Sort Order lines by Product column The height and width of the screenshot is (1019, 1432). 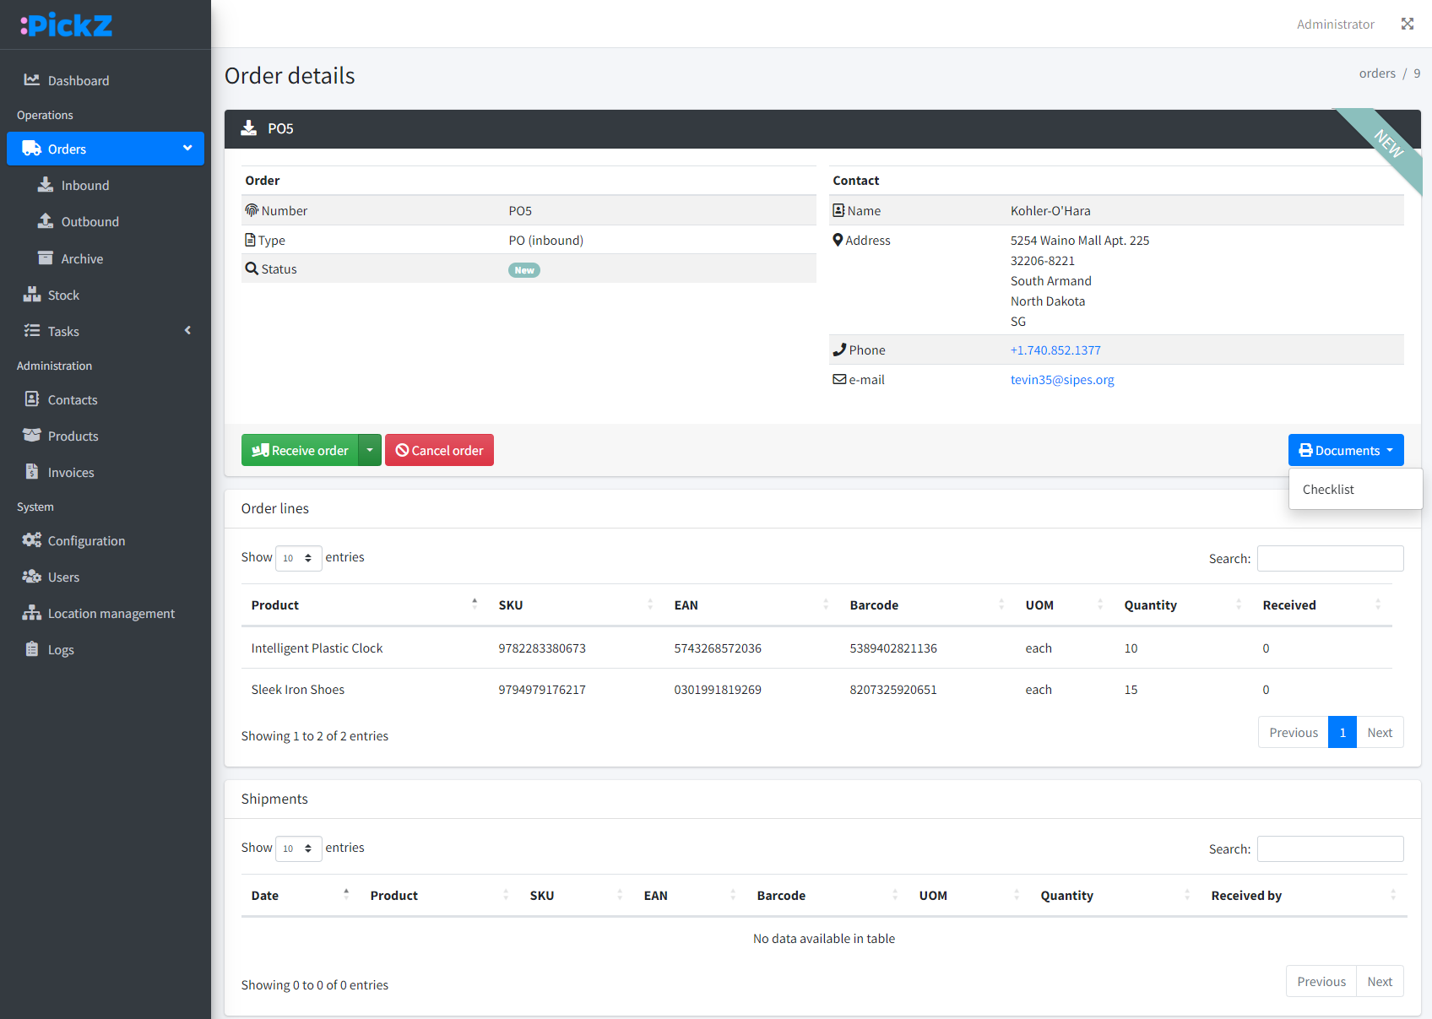(365, 604)
